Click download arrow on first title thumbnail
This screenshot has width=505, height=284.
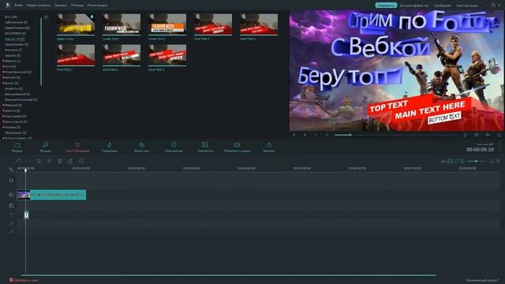point(92,17)
